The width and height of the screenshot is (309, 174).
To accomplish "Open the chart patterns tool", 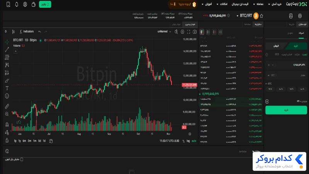I will coord(7,65).
